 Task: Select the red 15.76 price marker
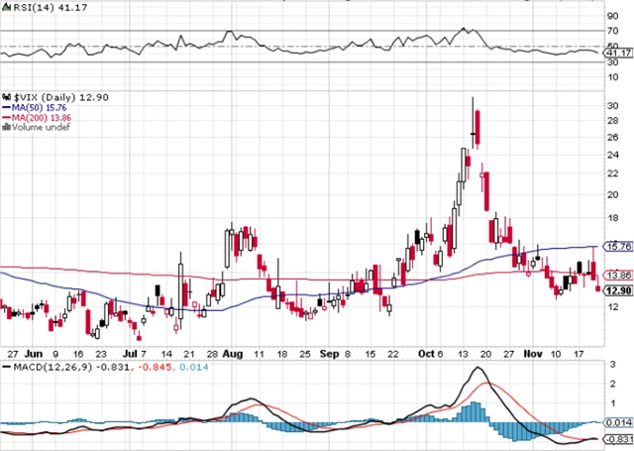616,246
